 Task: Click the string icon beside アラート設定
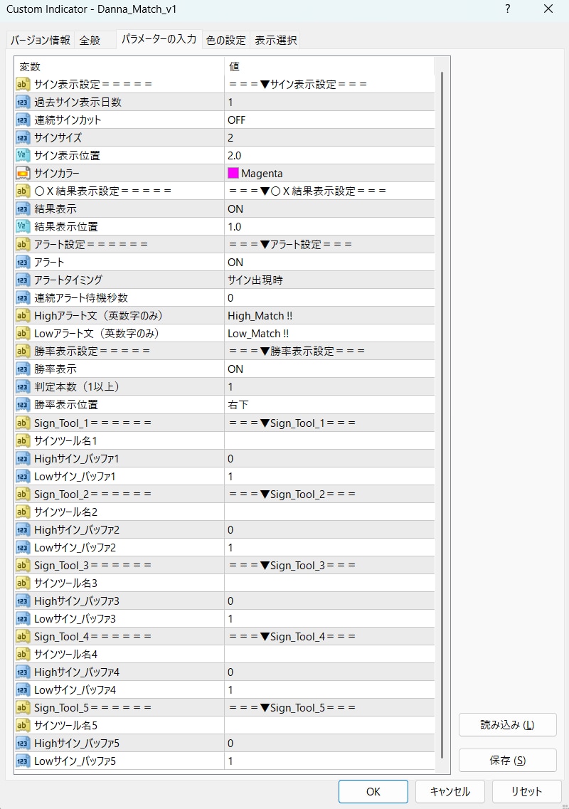(x=22, y=244)
